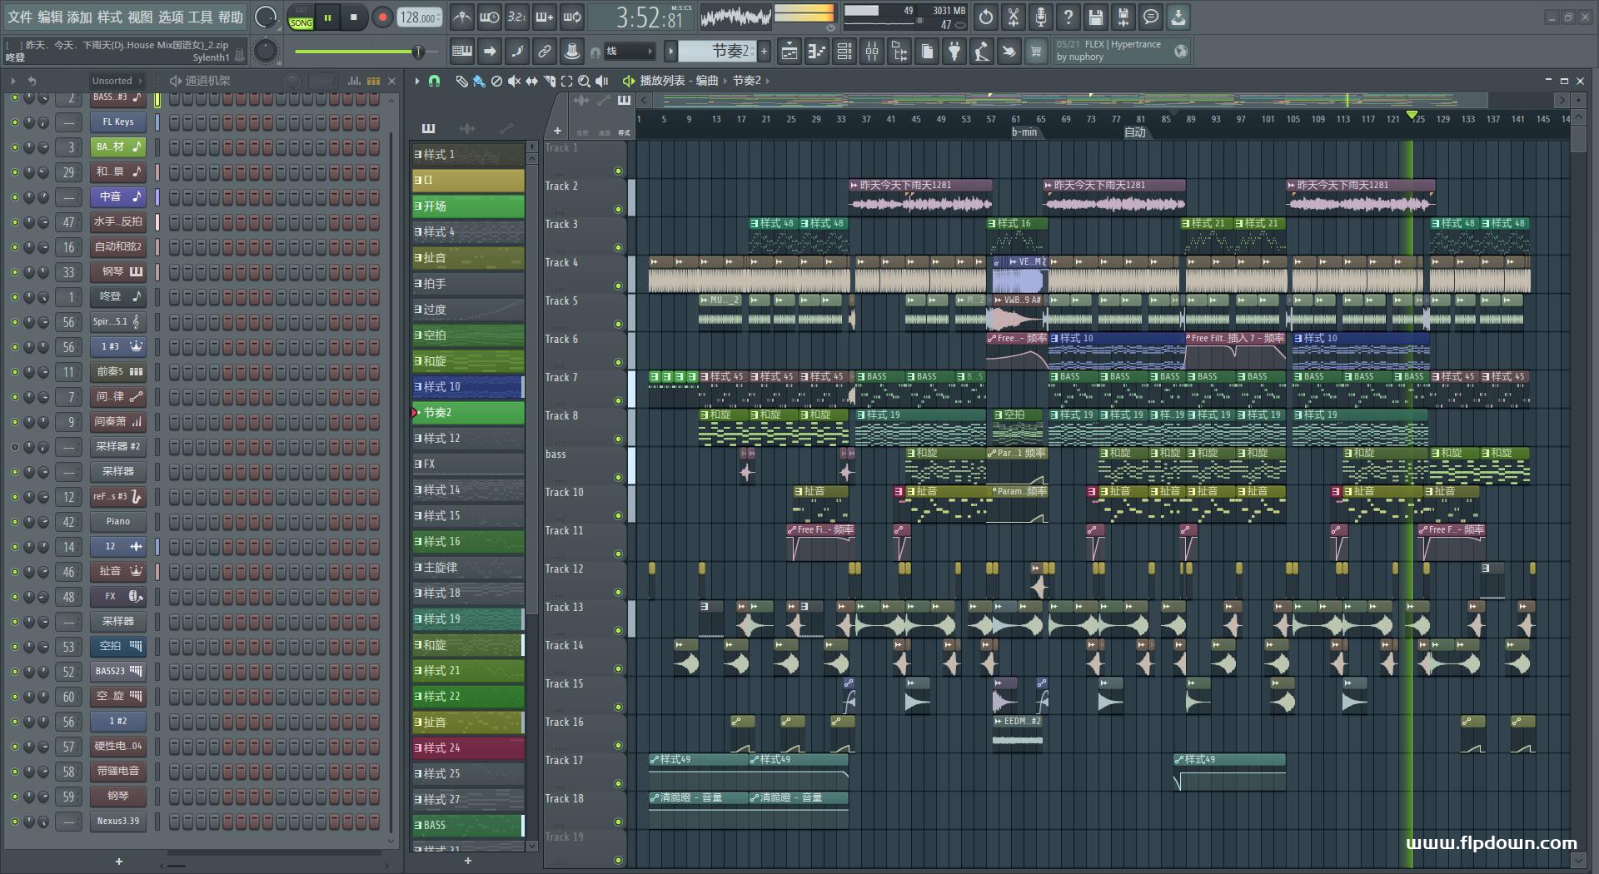The image size is (1599, 874).
Task: Select the paint brush tool in playlist
Action: coord(479,81)
